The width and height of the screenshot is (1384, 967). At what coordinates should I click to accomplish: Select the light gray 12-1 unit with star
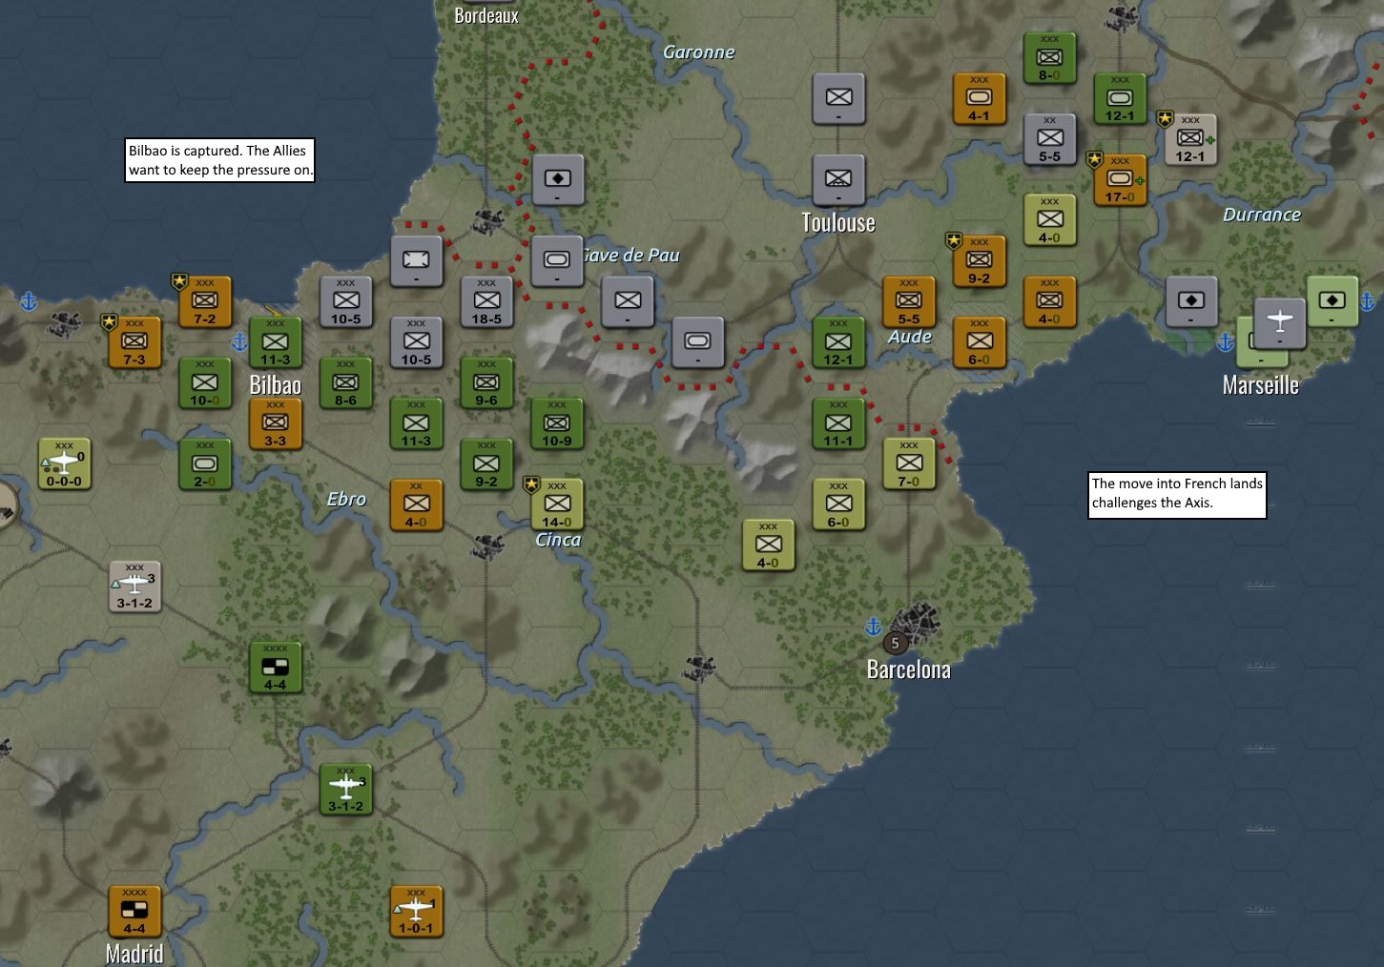coord(1191,139)
